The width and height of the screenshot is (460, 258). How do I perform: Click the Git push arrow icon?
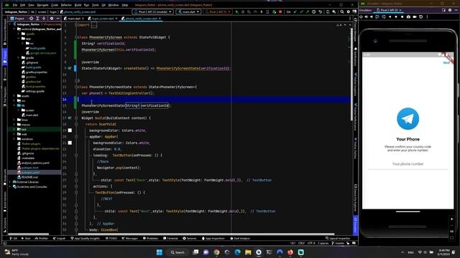pos(308,12)
